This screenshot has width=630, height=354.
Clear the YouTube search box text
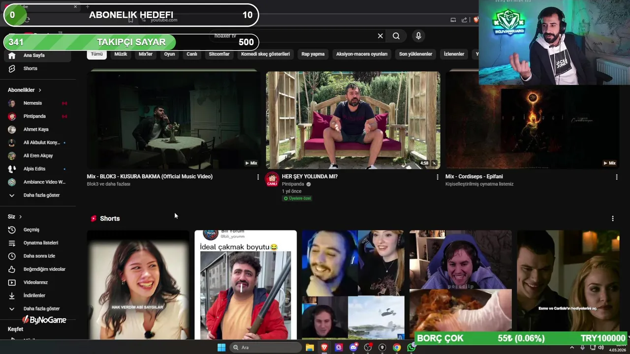(380, 36)
